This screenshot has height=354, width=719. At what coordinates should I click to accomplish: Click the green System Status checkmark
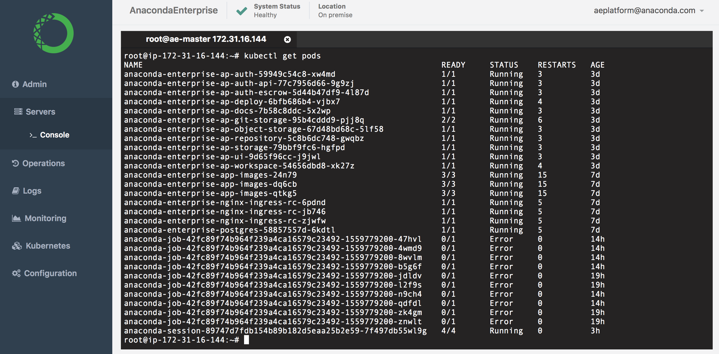241,11
